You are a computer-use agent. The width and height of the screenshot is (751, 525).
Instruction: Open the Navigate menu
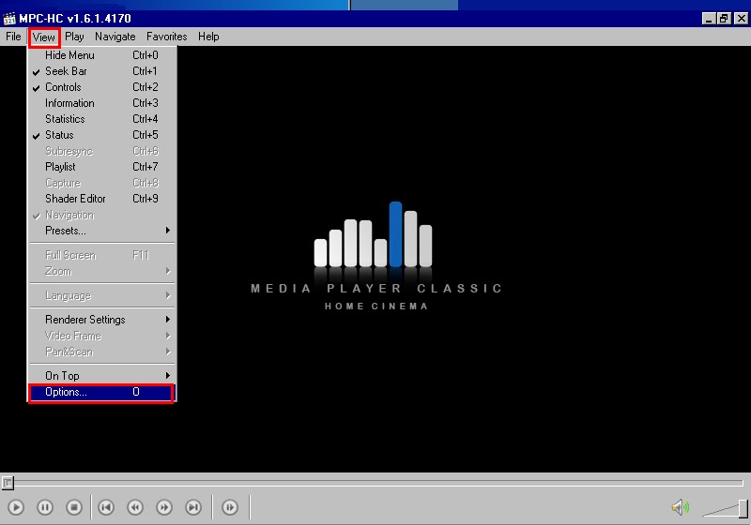[x=115, y=37]
